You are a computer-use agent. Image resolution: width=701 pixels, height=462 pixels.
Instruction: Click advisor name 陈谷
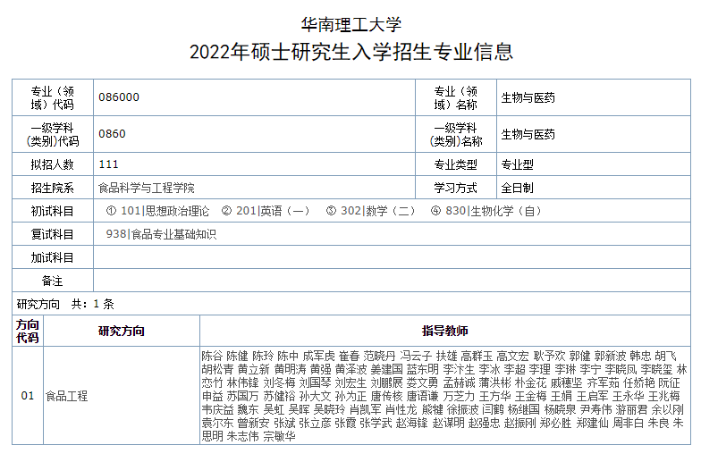[212, 356]
